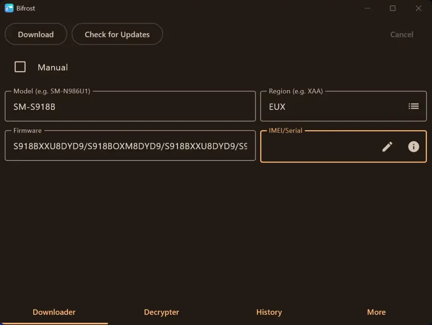The image size is (432, 325).
Task: Click the Manual label text
Action: [53, 67]
